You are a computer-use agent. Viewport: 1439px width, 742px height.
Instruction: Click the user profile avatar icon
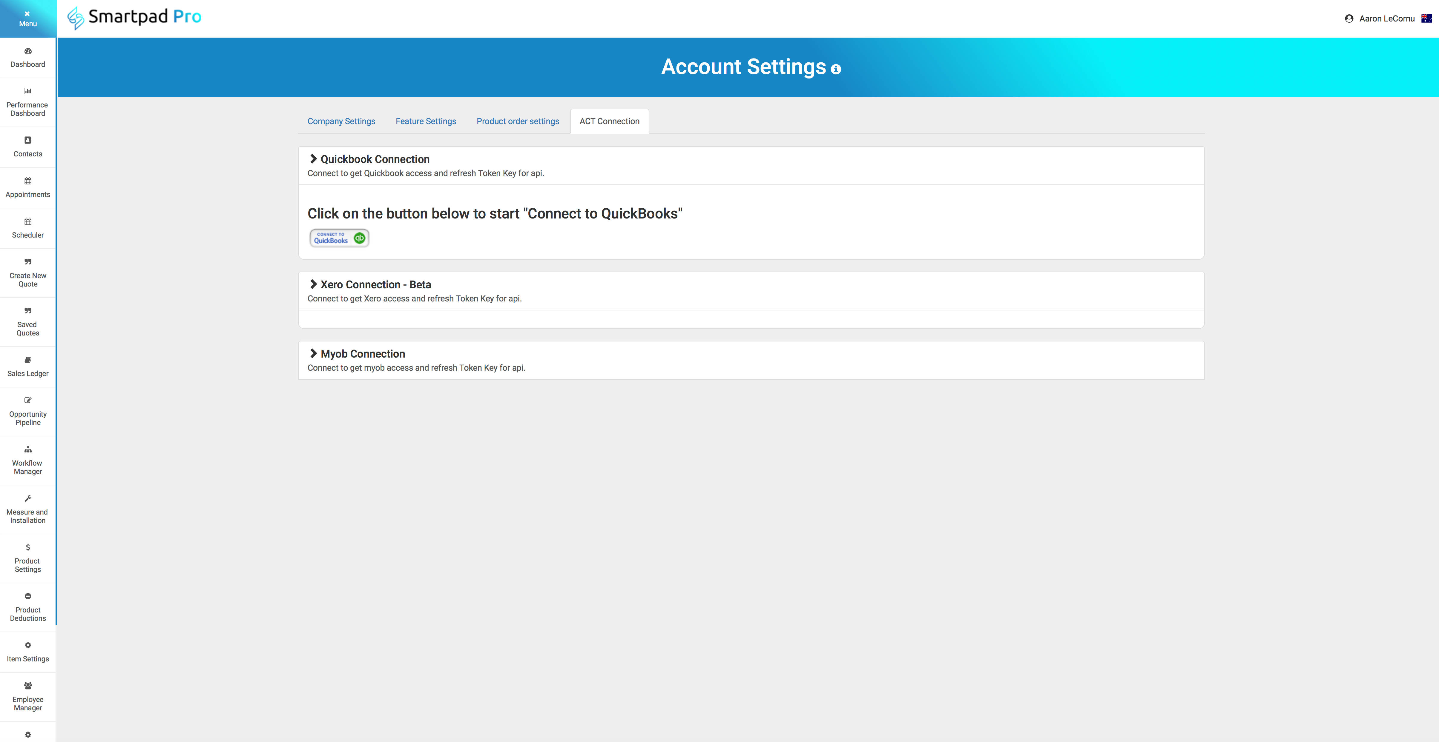coord(1349,19)
